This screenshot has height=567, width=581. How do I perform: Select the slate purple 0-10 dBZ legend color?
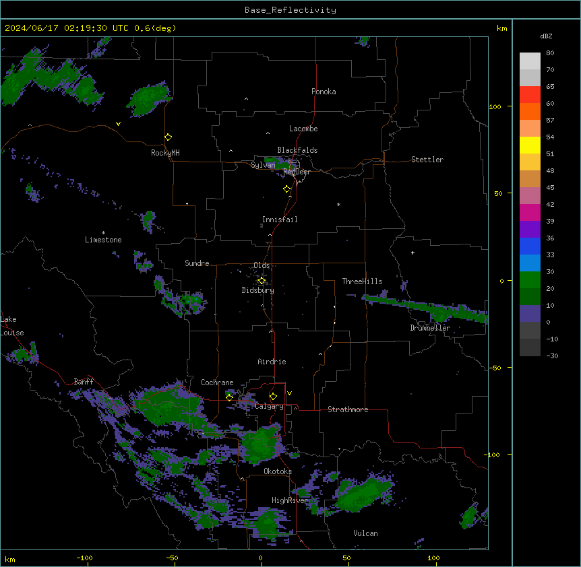pos(530,314)
